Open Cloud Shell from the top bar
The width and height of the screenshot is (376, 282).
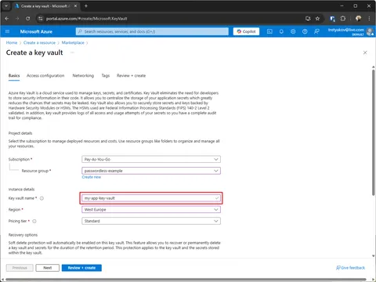click(x=269, y=31)
